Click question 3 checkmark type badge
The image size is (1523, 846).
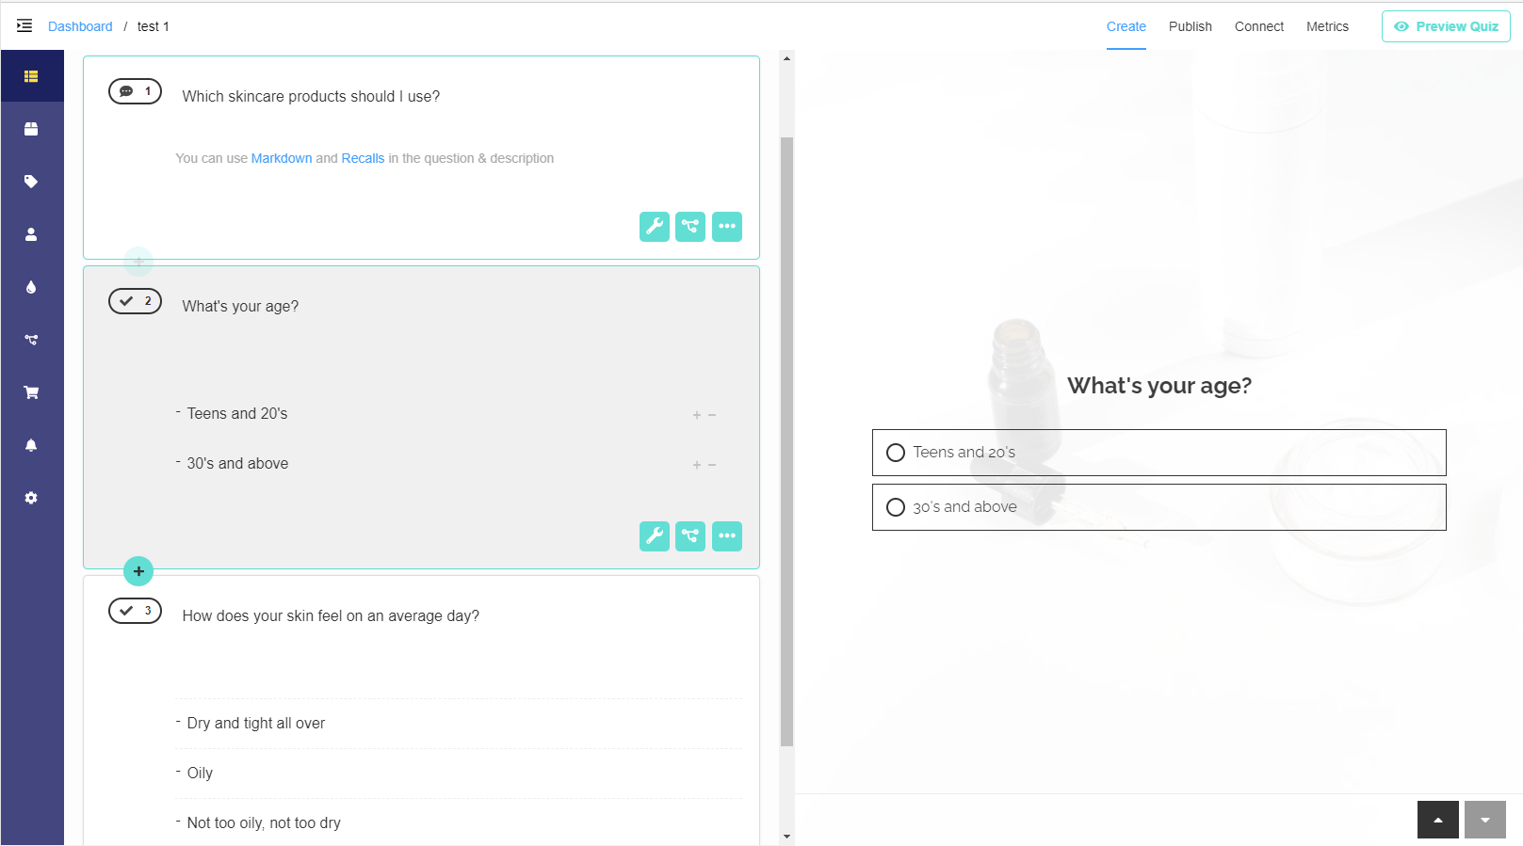click(136, 611)
